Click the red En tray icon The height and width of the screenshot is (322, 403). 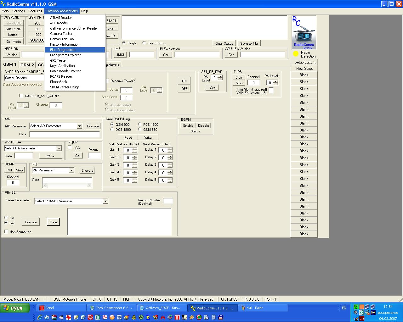(x=362, y=318)
